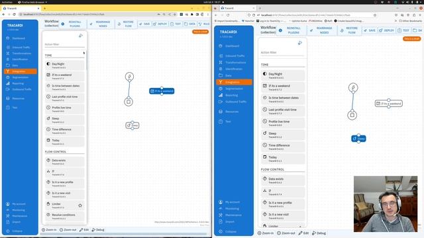
Task: Open Segmentation in left window sidebar
Action: coord(20,77)
